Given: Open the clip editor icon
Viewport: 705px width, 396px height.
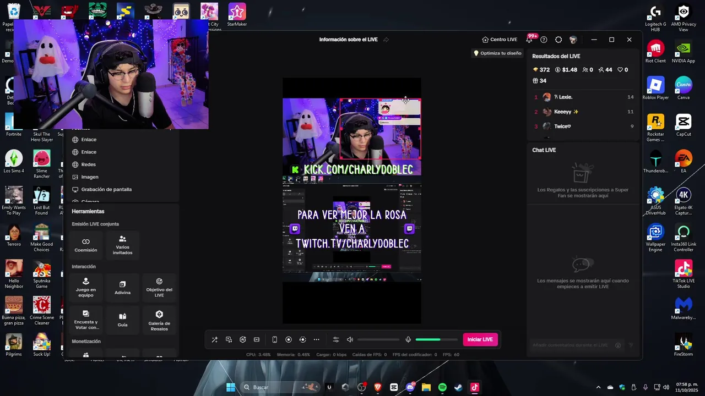Looking at the screenshot, I should pyautogui.click(x=257, y=339).
